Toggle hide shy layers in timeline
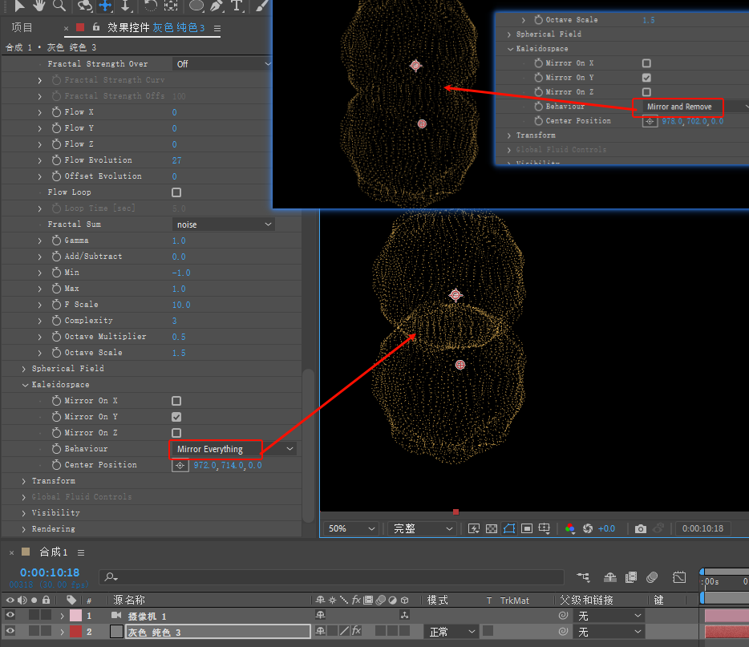Screen dimensions: 749x647 (610, 577)
